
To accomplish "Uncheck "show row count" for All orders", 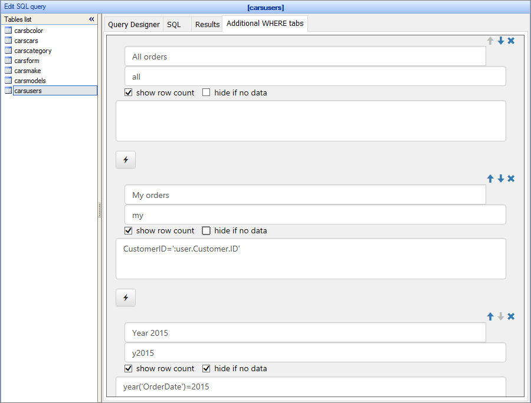I will [x=128, y=93].
